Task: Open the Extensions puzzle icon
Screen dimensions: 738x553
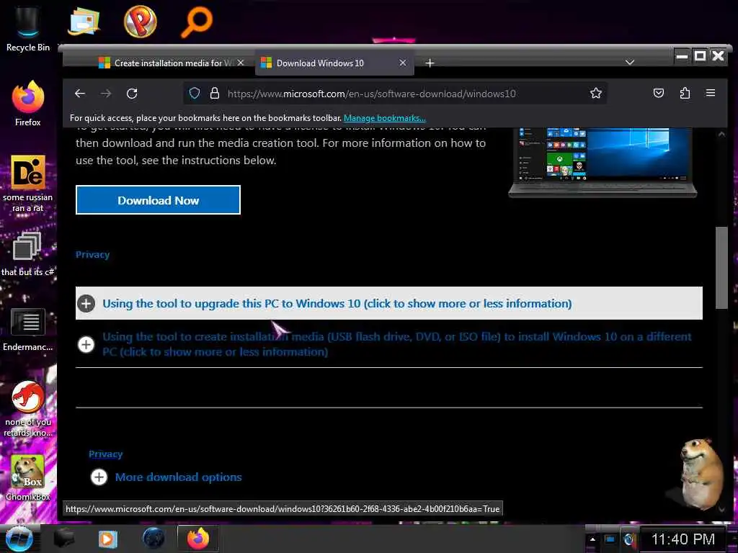Action: pyautogui.click(x=685, y=93)
